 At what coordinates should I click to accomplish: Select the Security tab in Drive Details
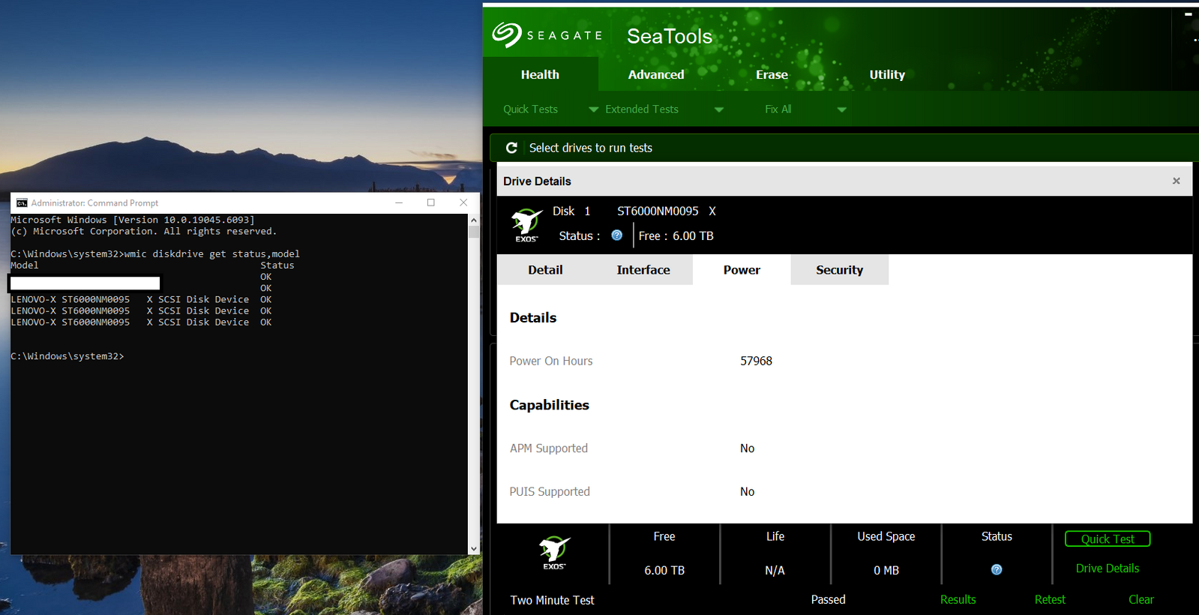point(840,270)
